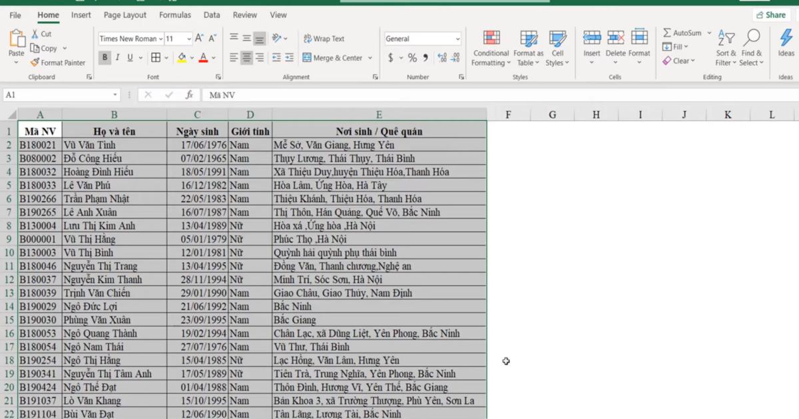The image size is (799, 419).
Task: Open the File menu
Action: coord(15,15)
